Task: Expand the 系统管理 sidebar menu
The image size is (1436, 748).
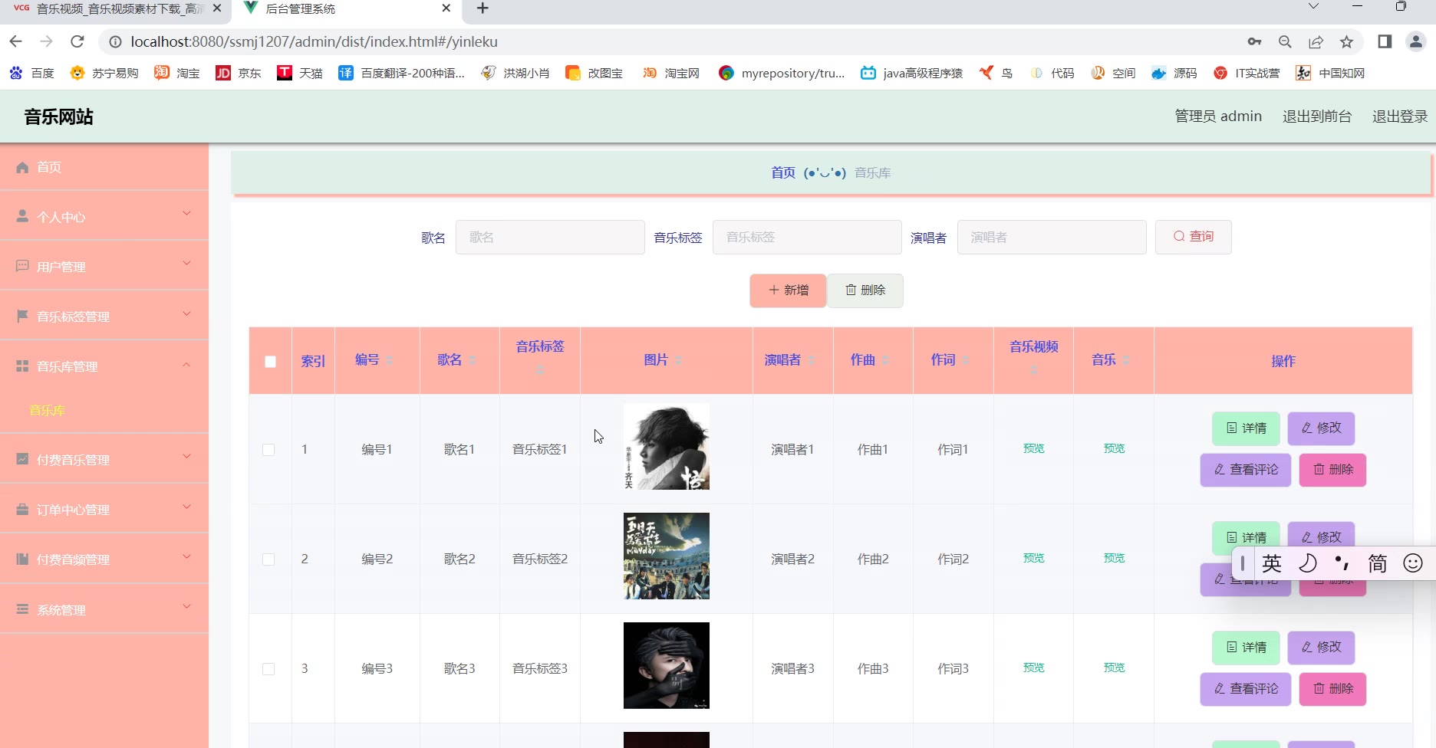Action: pos(104,610)
